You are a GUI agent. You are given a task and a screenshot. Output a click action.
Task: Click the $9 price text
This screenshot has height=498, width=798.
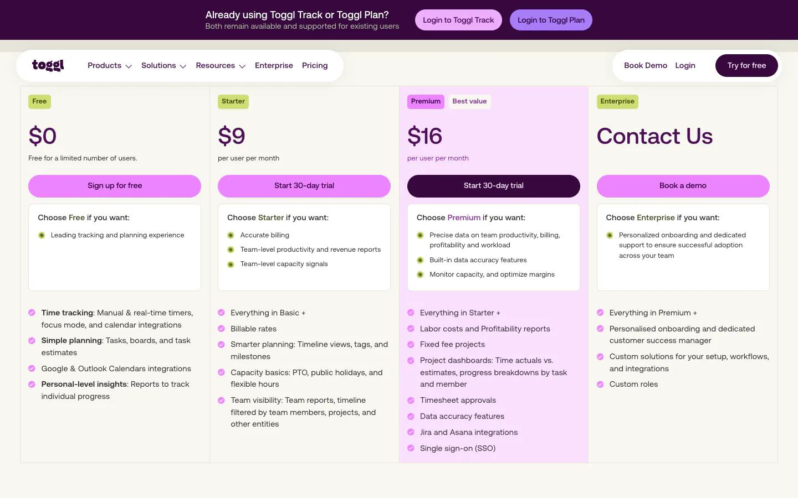pyautogui.click(x=232, y=136)
